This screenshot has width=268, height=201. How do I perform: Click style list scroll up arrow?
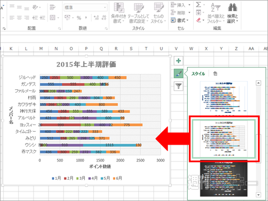[x=259, y=83]
